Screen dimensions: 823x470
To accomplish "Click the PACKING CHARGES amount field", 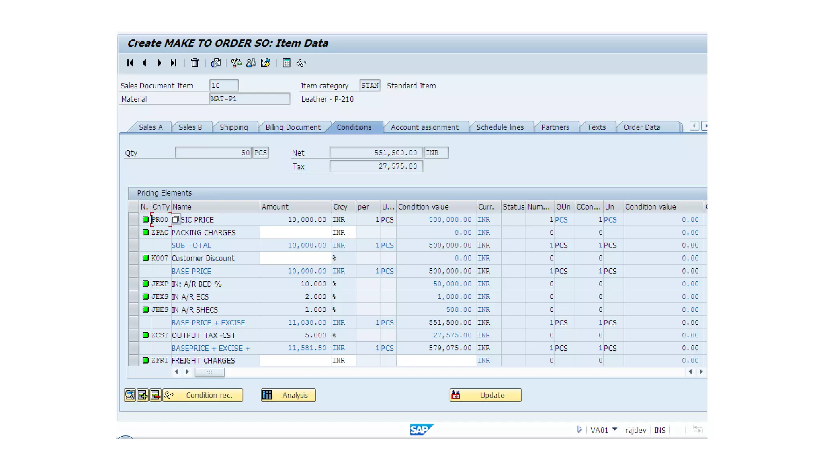I will click(x=295, y=233).
